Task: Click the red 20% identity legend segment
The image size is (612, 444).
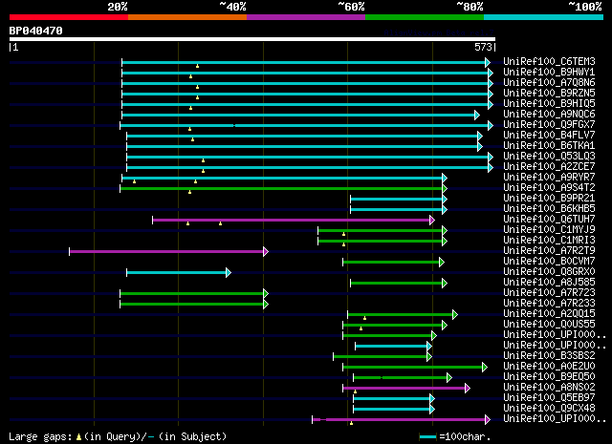Action: [69, 17]
